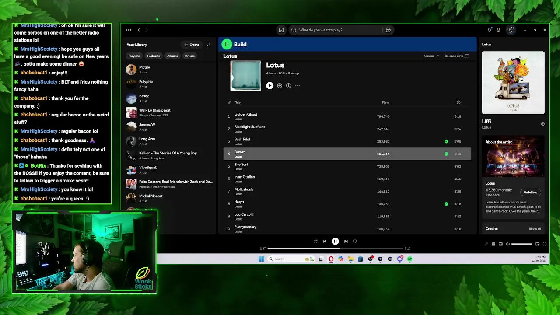560x315 pixels.
Task: Toggle saved checkmark on Harps track
Action: coord(446,204)
